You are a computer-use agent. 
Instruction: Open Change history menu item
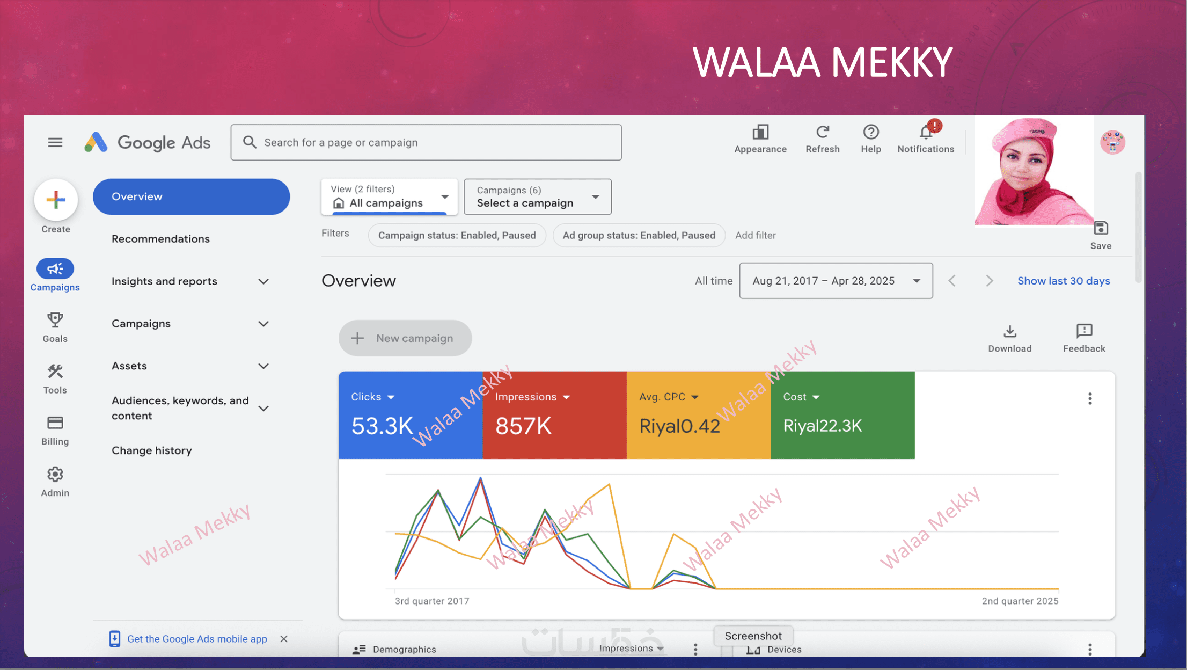[x=151, y=450]
